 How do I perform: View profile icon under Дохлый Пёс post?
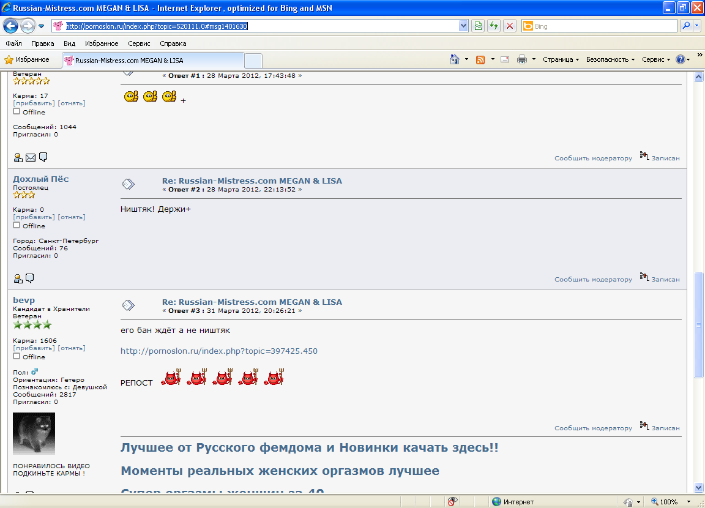point(18,278)
